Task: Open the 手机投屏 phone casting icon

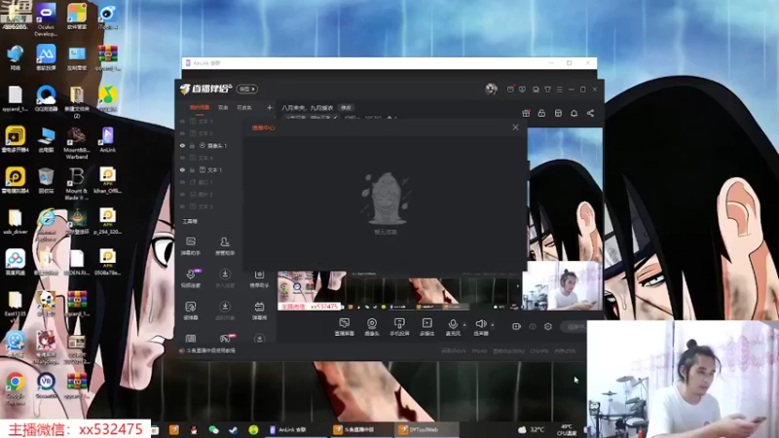Action: (399, 326)
